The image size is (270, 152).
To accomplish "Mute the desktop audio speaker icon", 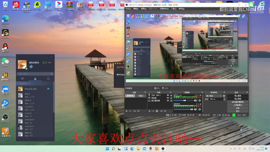I will tap(195, 109).
